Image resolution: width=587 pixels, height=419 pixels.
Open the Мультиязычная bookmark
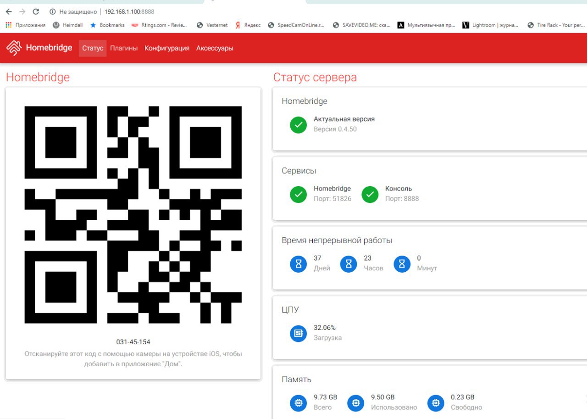[x=426, y=25]
